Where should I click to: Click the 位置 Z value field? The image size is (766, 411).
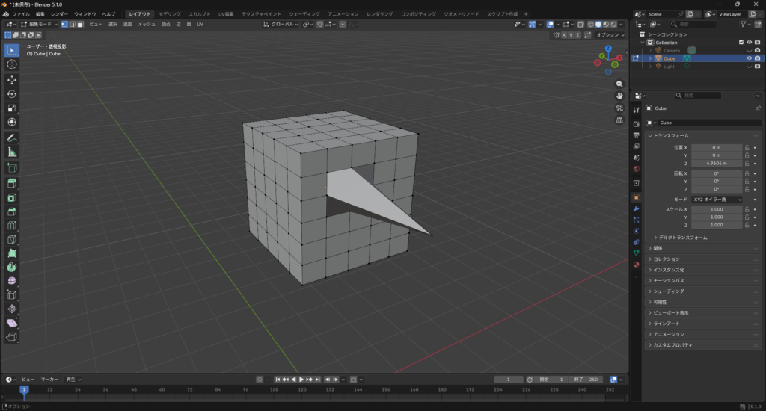pos(716,164)
